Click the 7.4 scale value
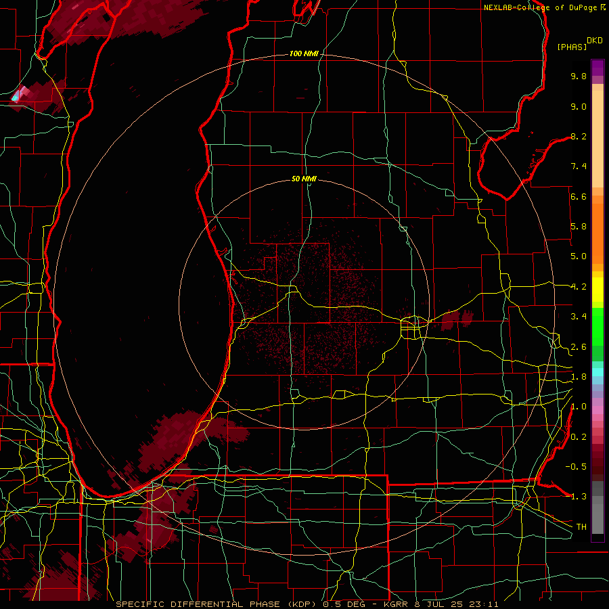This screenshot has height=609, width=609. coord(579,166)
